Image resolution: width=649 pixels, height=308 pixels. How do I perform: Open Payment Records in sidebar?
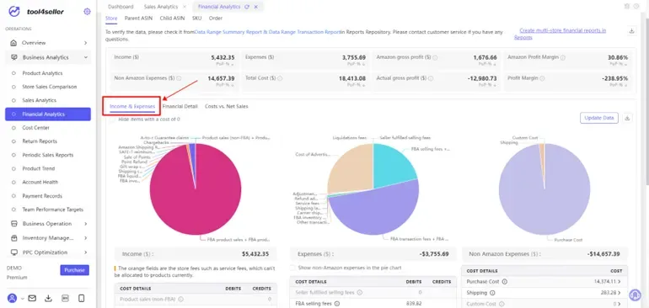[42, 196]
